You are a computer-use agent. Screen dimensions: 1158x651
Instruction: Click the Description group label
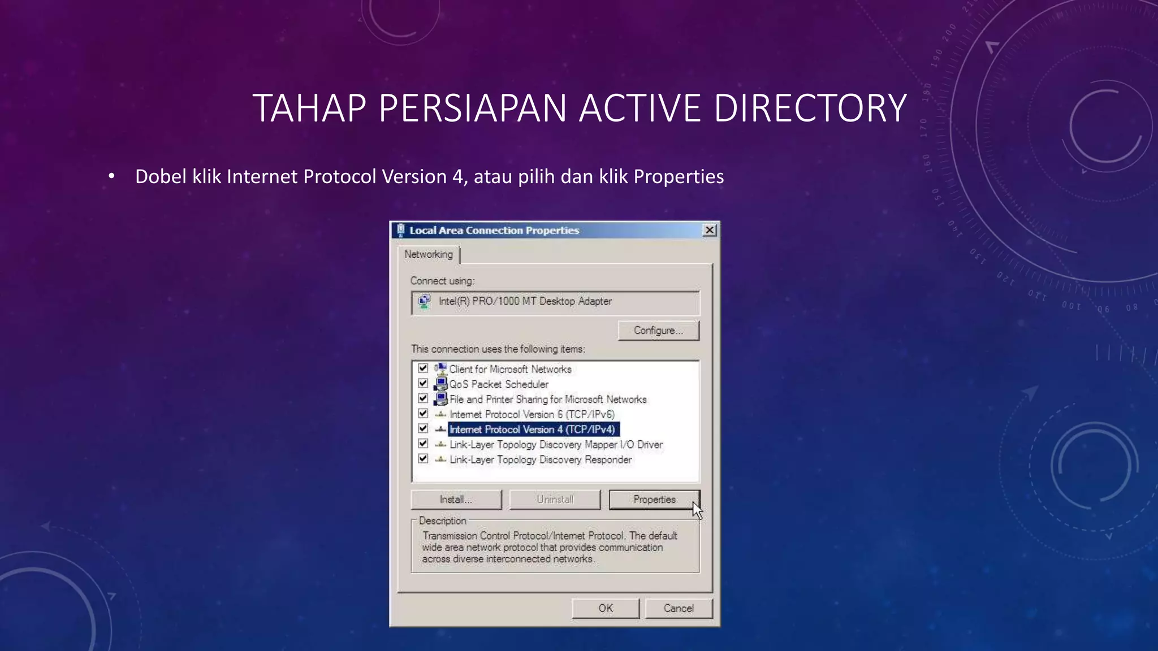coord(443,520)
